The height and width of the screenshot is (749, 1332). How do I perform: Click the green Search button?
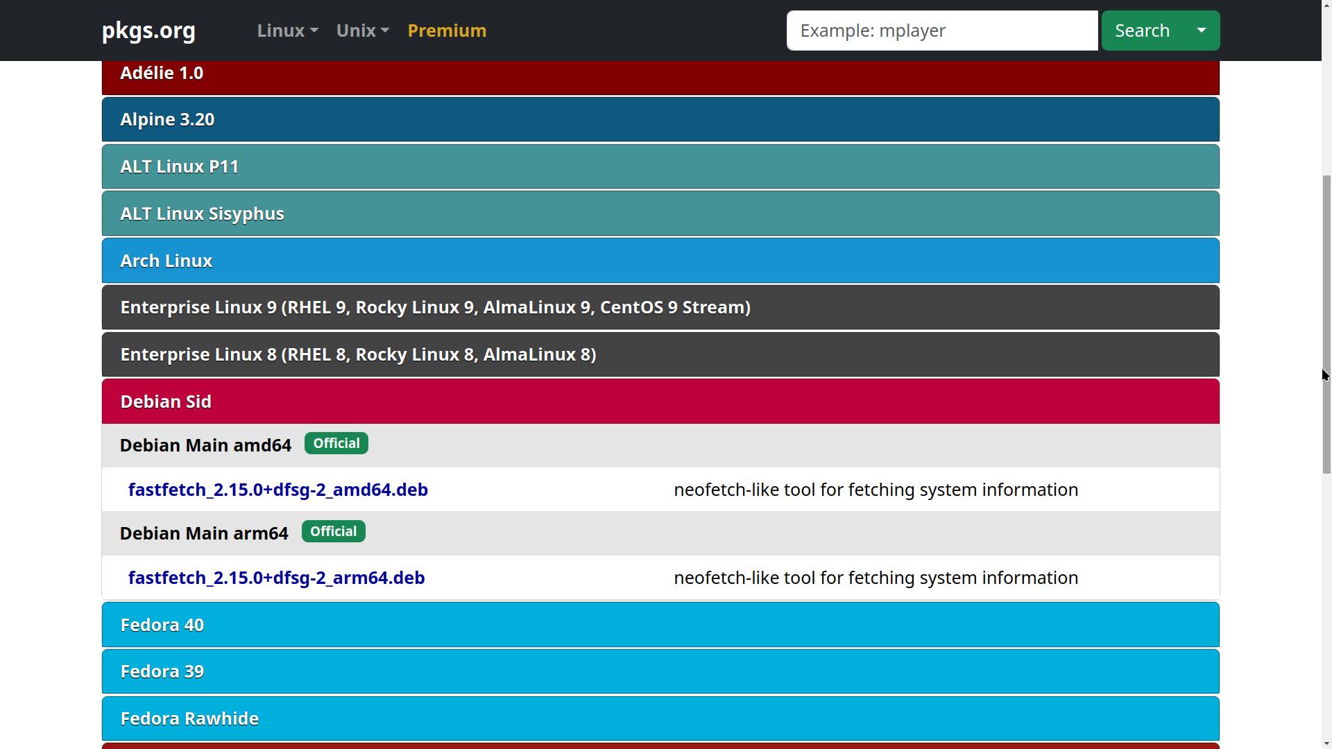1142,31
